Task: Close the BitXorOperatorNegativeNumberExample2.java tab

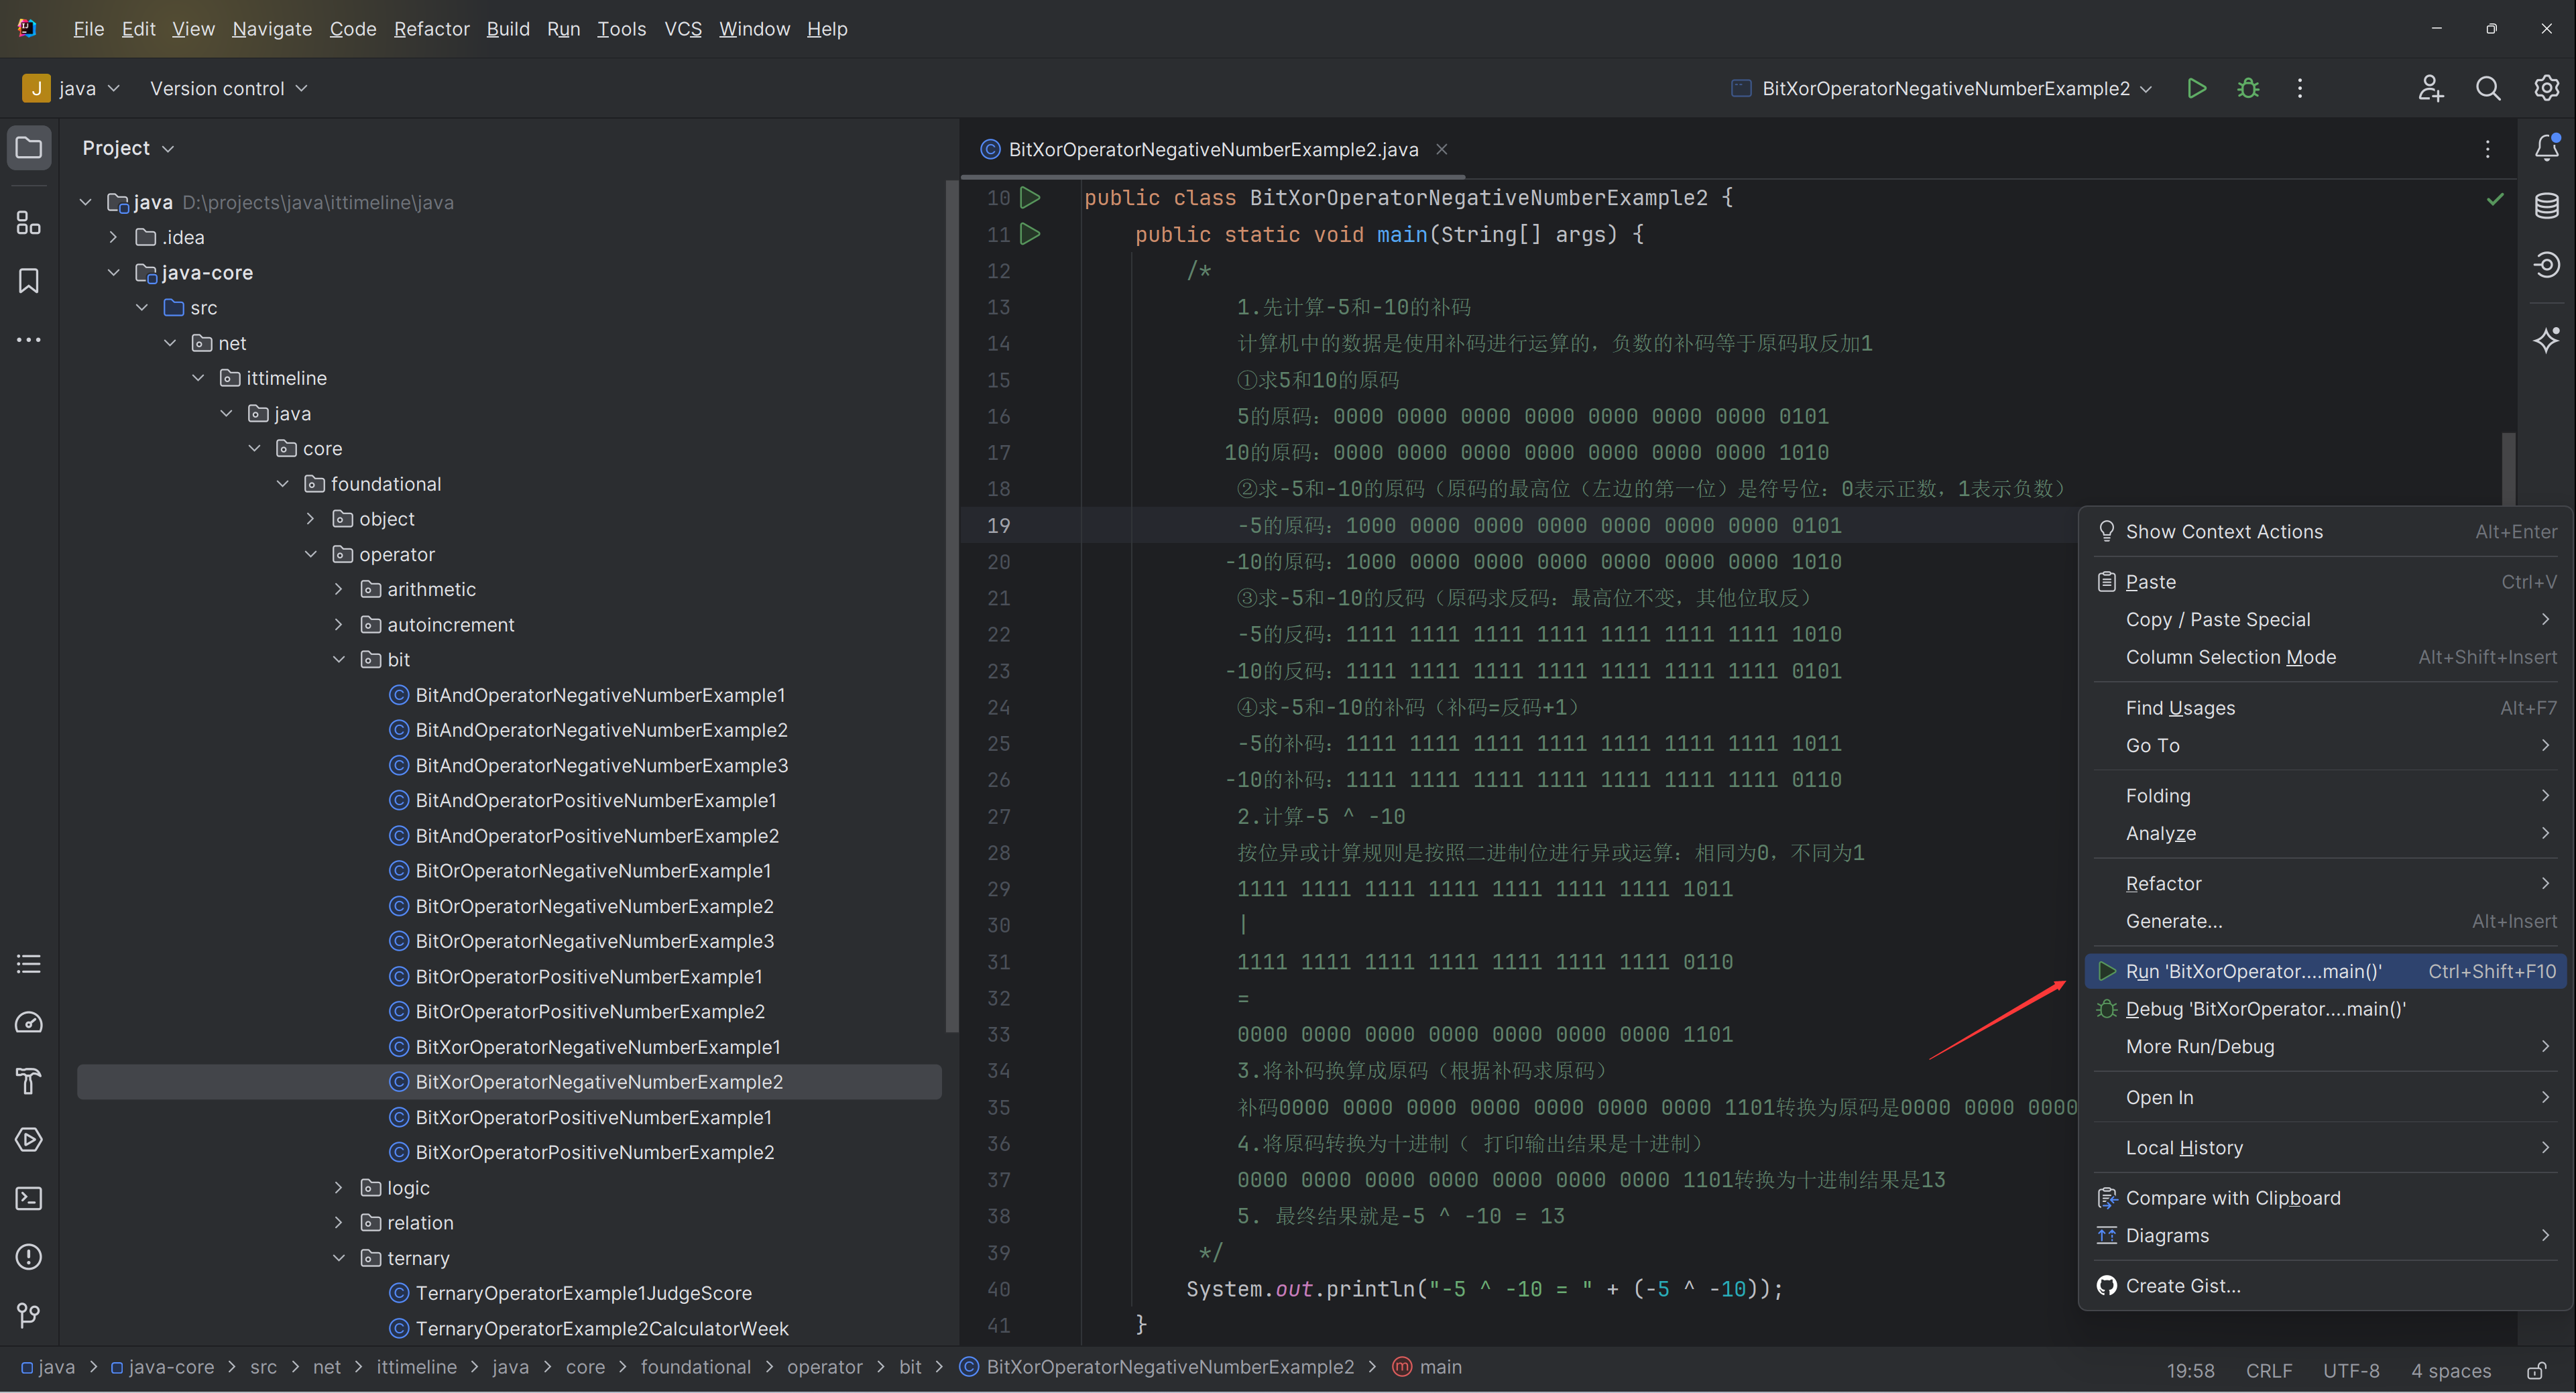Action: pyautogui.click(x=1442, y=149)
